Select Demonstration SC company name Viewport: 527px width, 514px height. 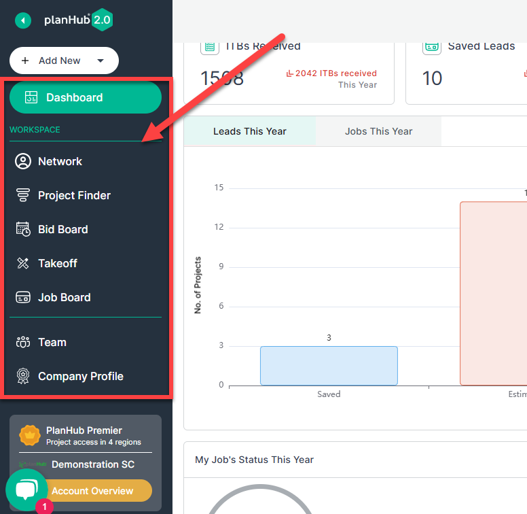click(93, 464)
